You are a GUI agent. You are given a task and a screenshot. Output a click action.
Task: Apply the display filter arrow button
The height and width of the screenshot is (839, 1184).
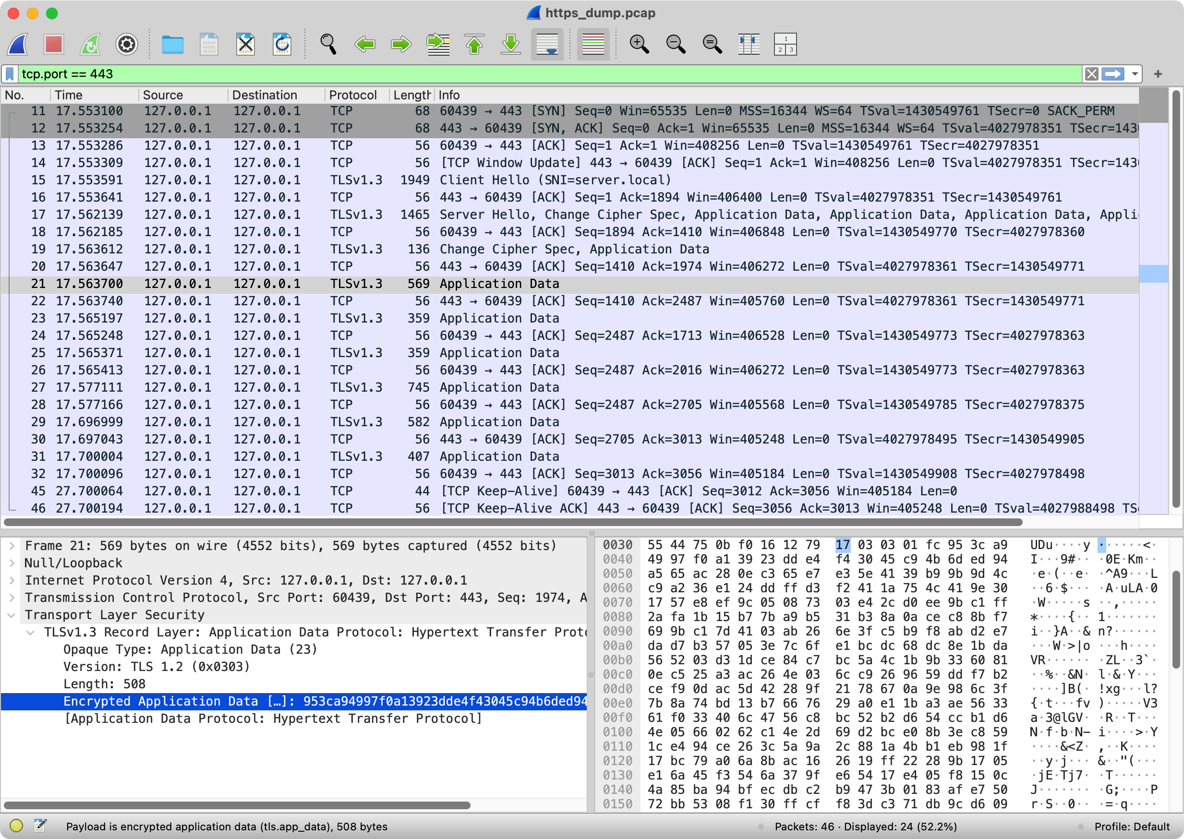(x=1112, y=74)
